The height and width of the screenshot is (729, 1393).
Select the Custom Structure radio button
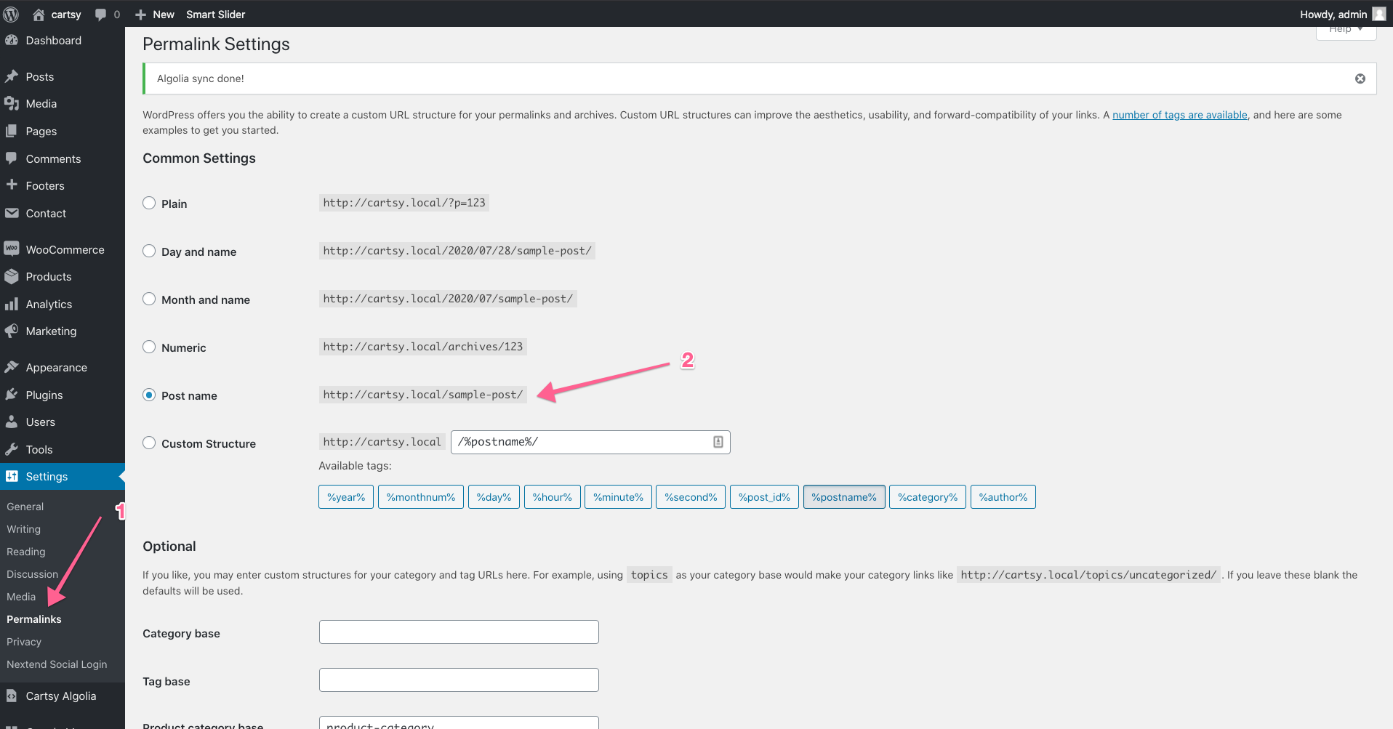click(149, 443)
